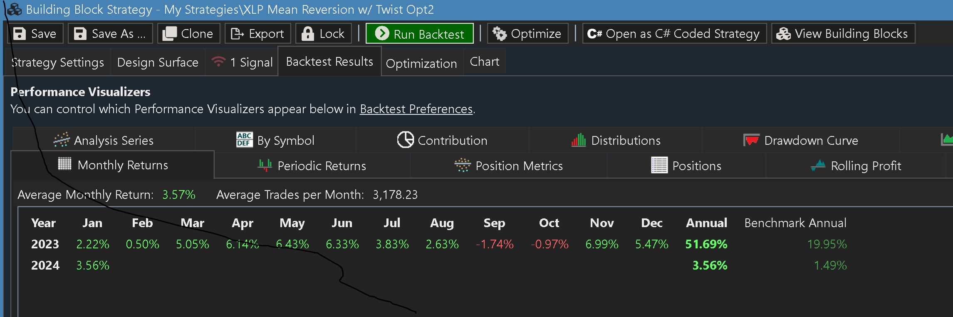953x317 pixels.
Task: Open the Backtest Preferences link
Action: (416, 109)
